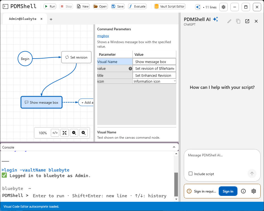
Task: Select the Visual Name parameter row
Action: coord(115,62)
